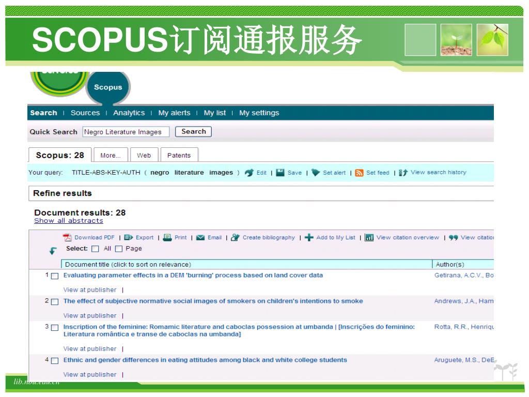Viewport: 529px width, 397px height.
Task: Open My alerts in navigation bar
Action: 174,113
